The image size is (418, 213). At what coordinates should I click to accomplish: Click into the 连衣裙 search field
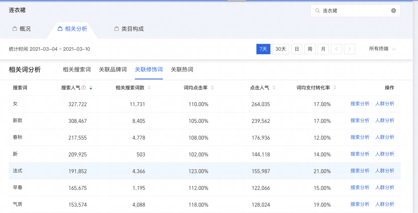(355, 11)
